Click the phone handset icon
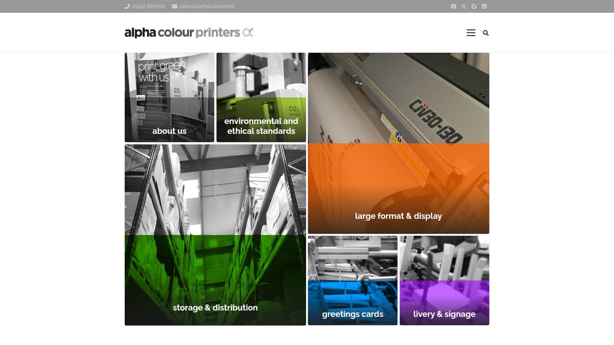Viewport: 614px width, 345px height. pos(127,6)
